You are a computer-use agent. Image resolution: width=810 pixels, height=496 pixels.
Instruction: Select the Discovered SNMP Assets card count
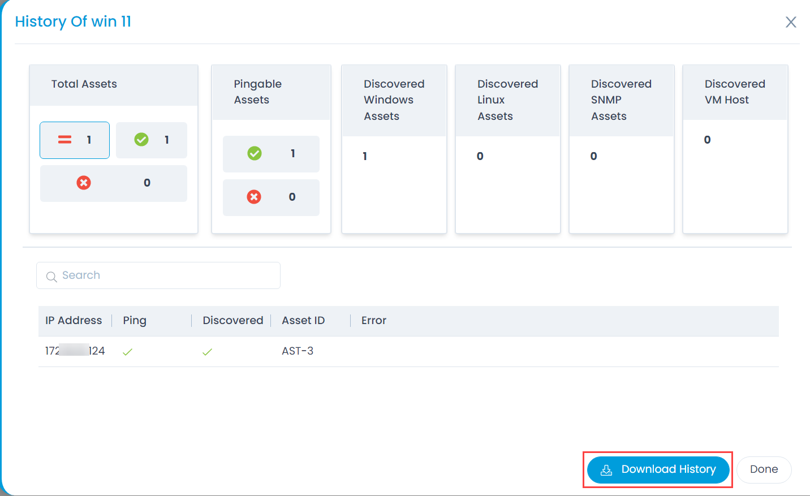(593, 157)
